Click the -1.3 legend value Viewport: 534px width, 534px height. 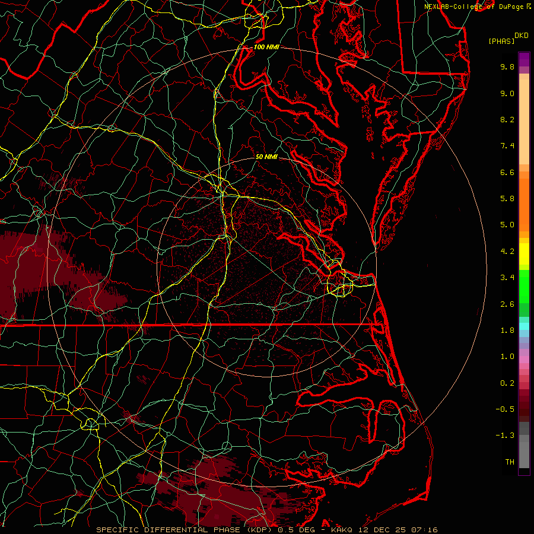coord(505,436)
